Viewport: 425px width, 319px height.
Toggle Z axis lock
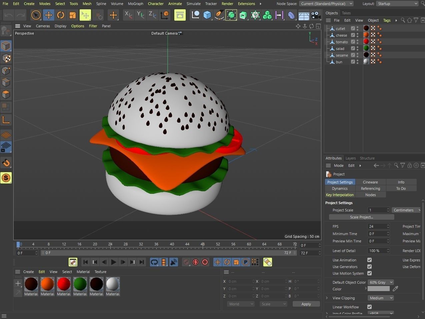pyautogui.click(x=152, y=15)
